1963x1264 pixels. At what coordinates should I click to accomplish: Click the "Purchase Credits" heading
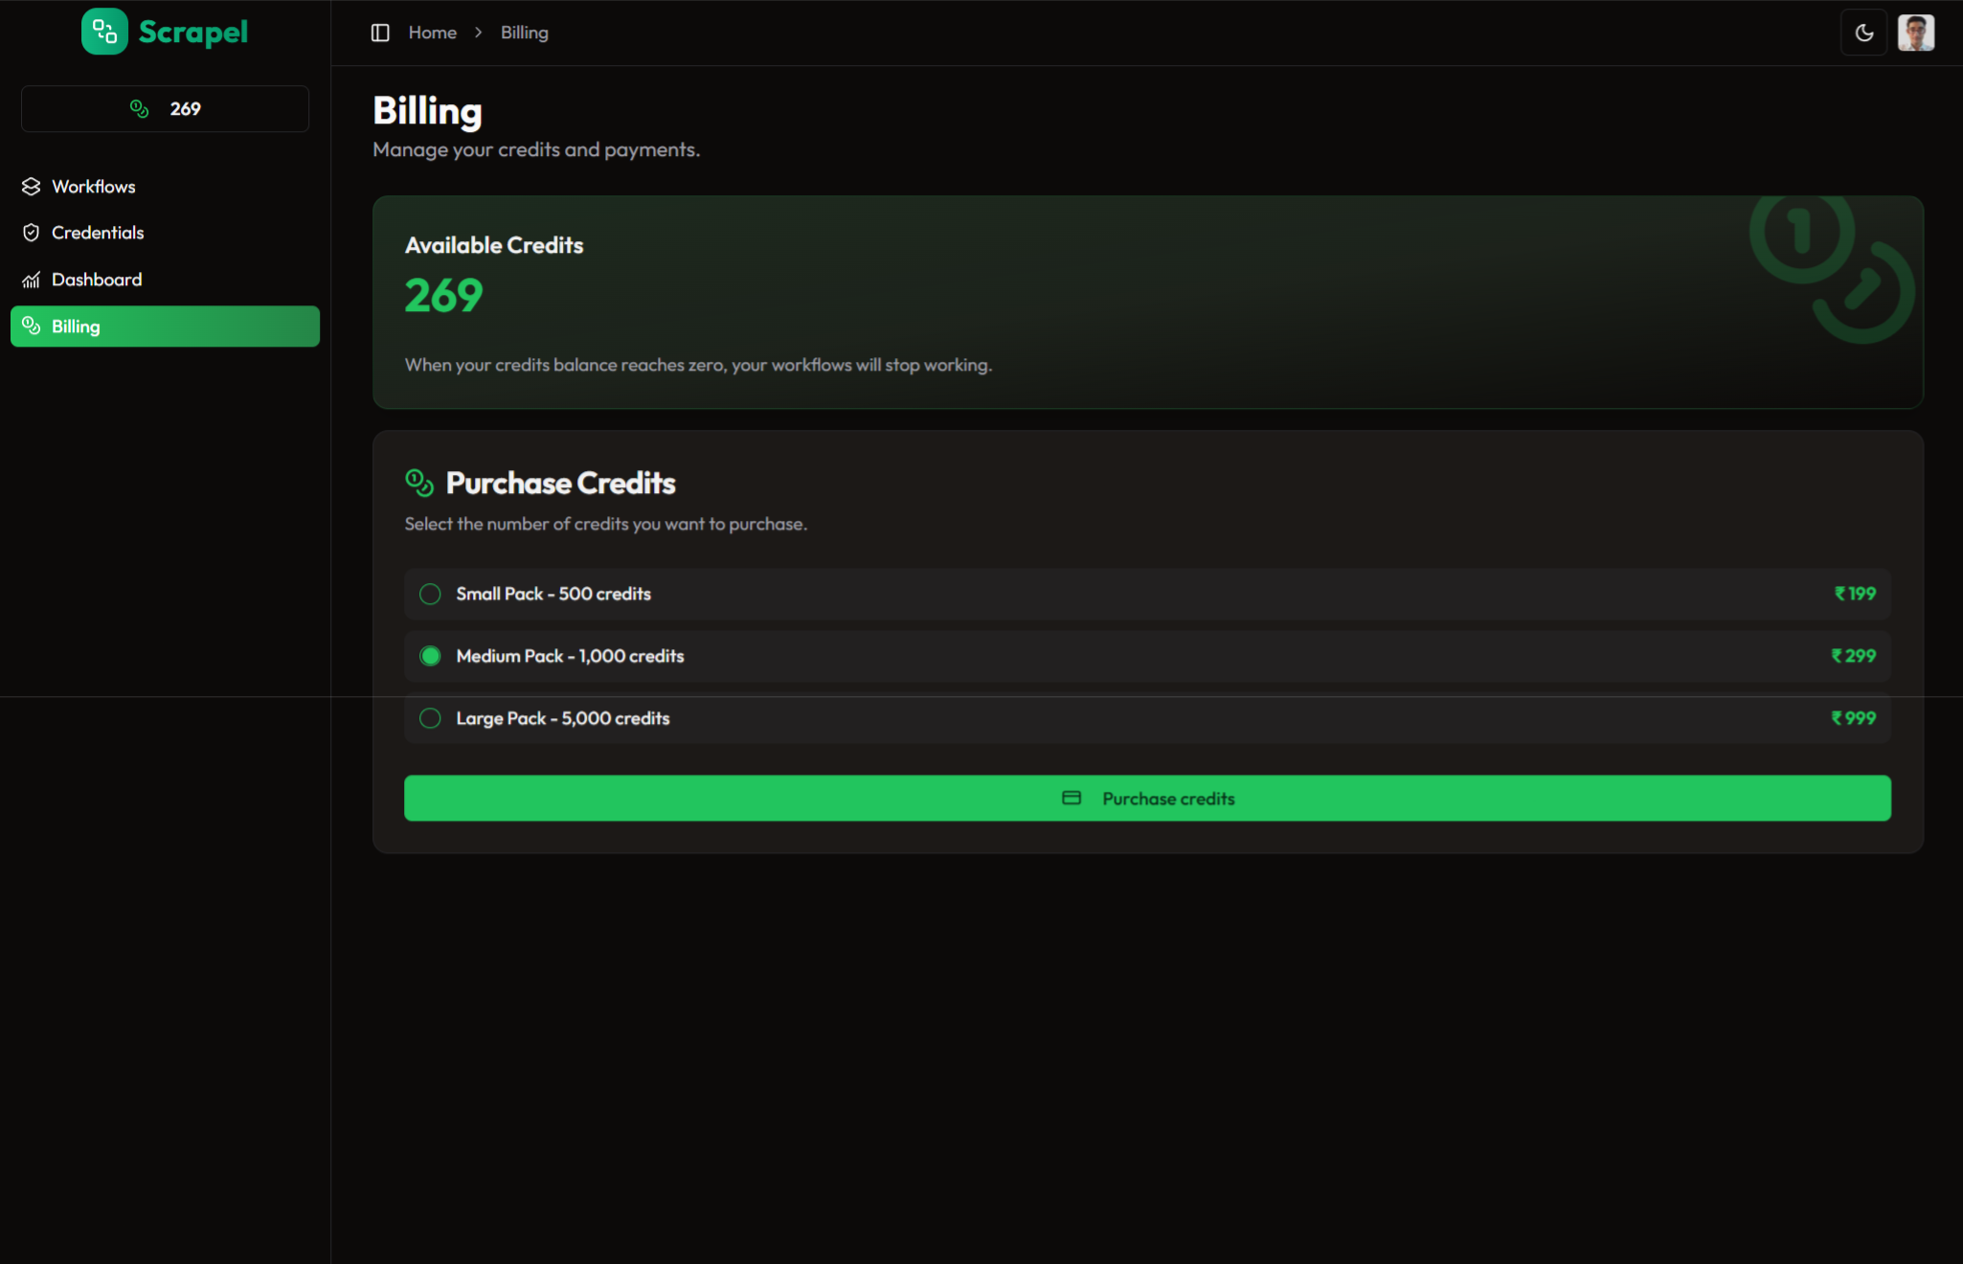tap(561, 483)
